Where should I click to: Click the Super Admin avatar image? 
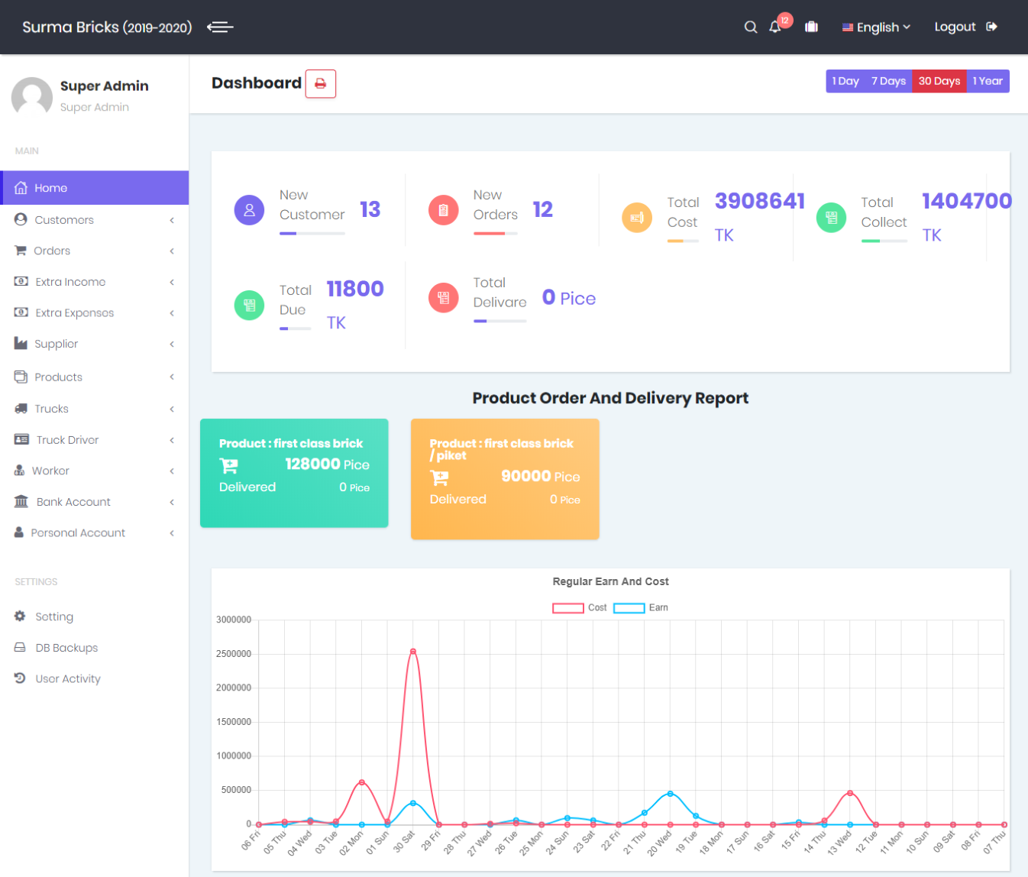point(32,96)
